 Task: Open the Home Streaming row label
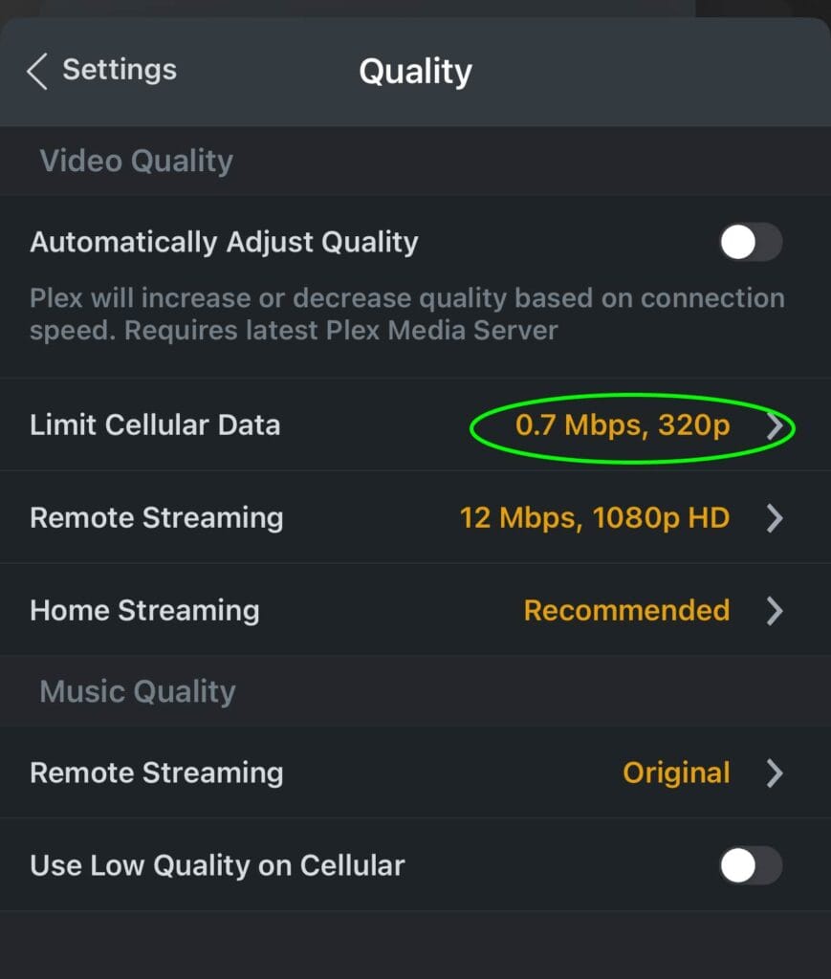[x=144, y=611]
